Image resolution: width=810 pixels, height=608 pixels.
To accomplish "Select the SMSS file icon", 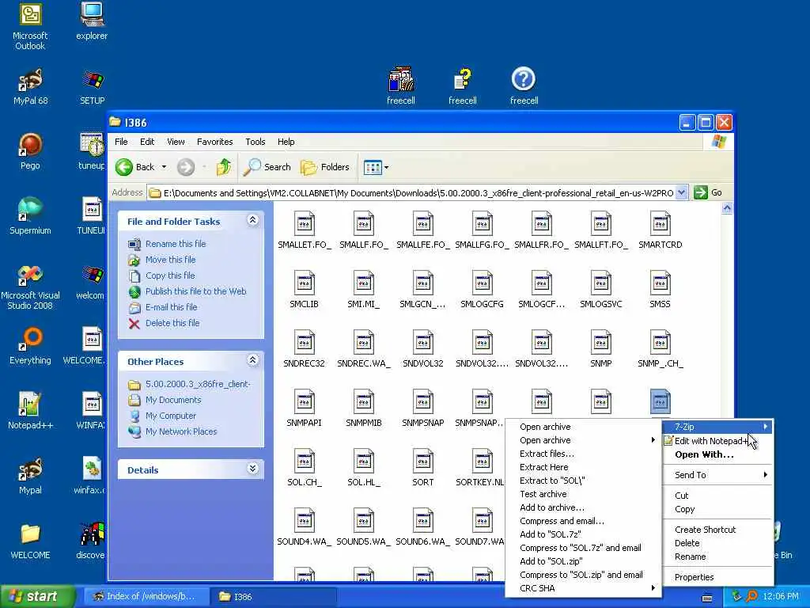I will tap(660, 283).
